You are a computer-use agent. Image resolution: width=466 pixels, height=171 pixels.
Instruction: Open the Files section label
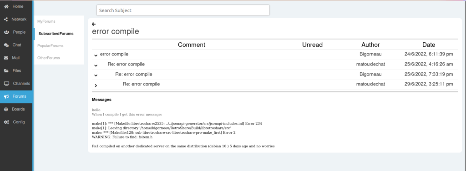(x=17, y=70)
